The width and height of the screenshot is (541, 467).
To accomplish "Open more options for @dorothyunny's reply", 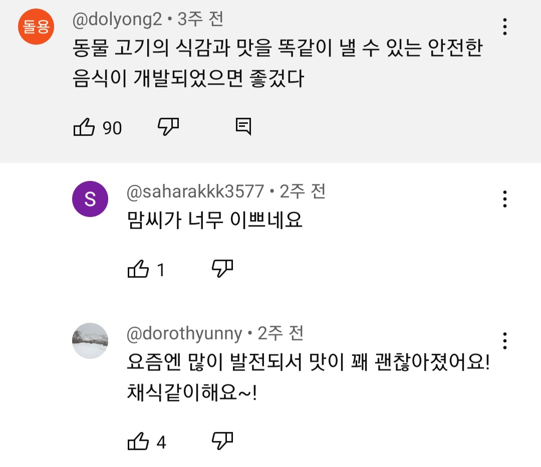I will [505, 341].
